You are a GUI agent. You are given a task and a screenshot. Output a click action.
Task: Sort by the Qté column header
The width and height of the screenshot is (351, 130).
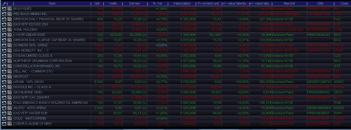pyautogui.click(x=97, y=4)
